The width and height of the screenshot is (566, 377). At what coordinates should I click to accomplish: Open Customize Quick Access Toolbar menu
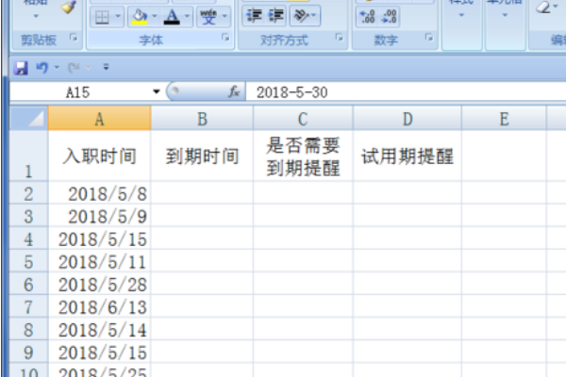click(x=106, y=67)
